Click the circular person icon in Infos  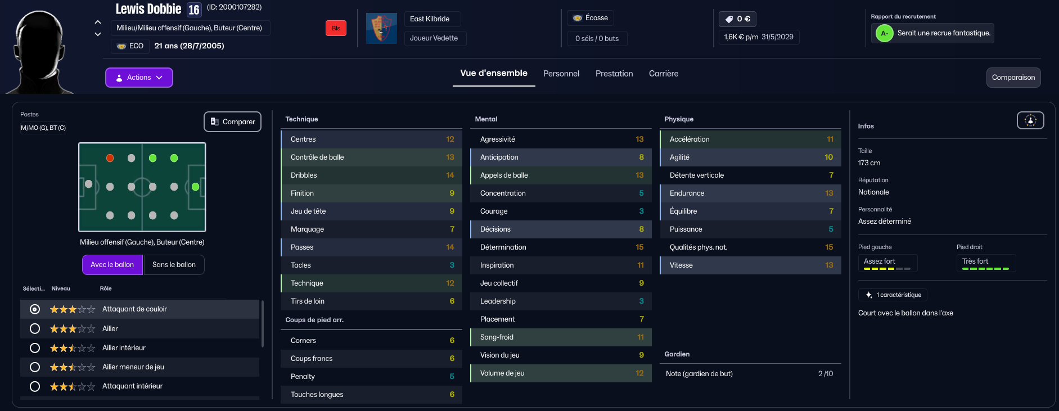(1030, 120)
